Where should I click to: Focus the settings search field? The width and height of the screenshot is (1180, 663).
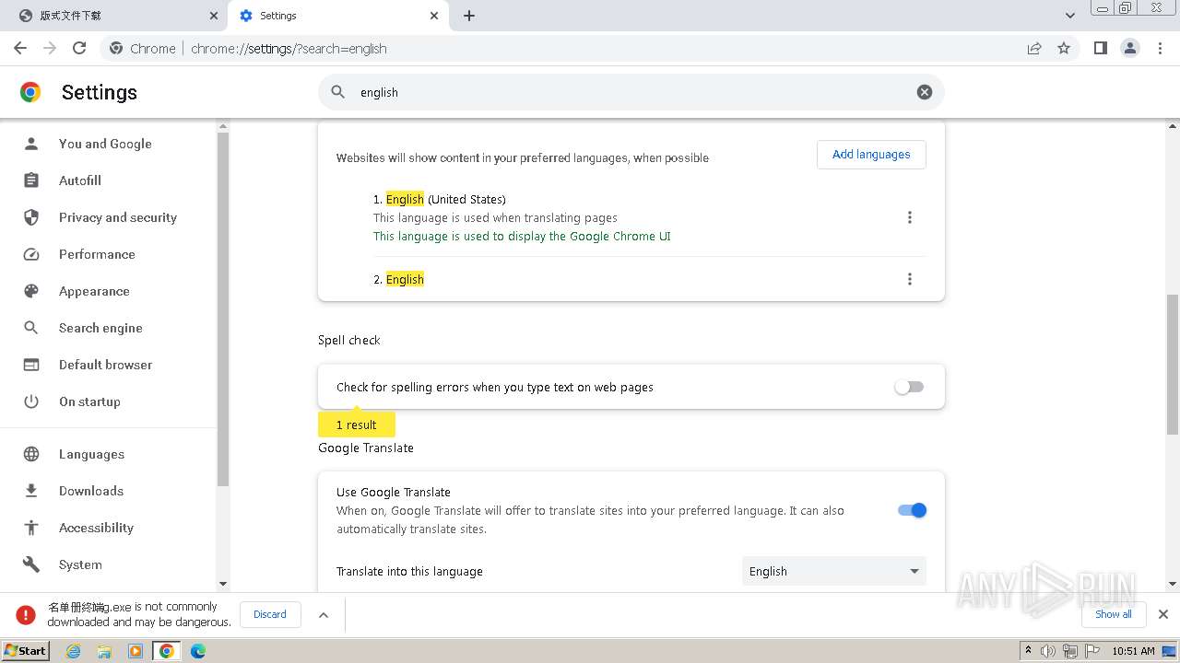(x=627, y=92)
